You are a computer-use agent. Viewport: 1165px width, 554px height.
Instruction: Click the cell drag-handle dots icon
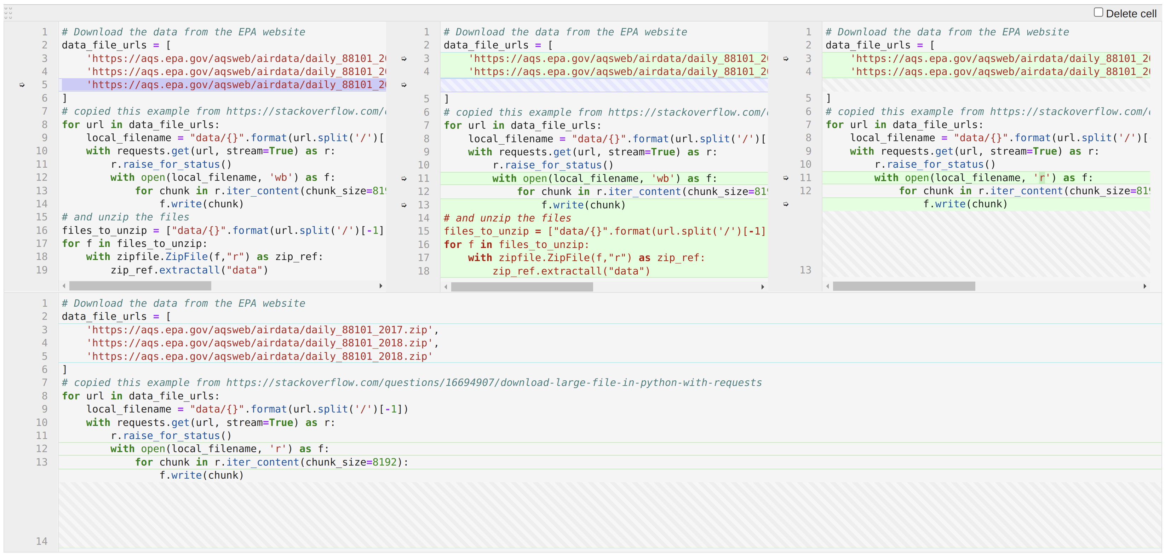coord(8,13)
